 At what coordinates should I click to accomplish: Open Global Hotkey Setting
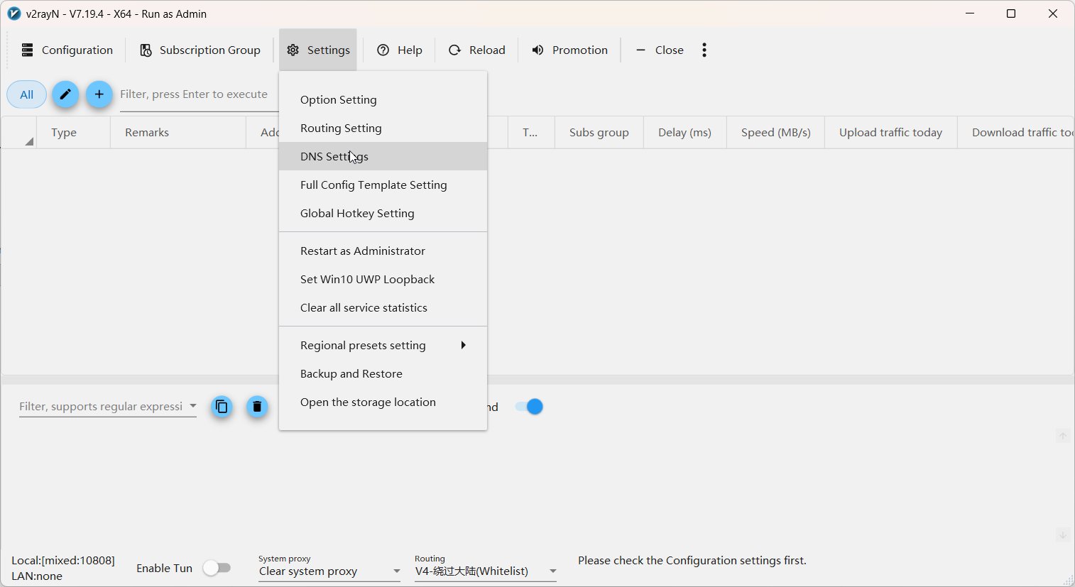[x=383, y=213]
